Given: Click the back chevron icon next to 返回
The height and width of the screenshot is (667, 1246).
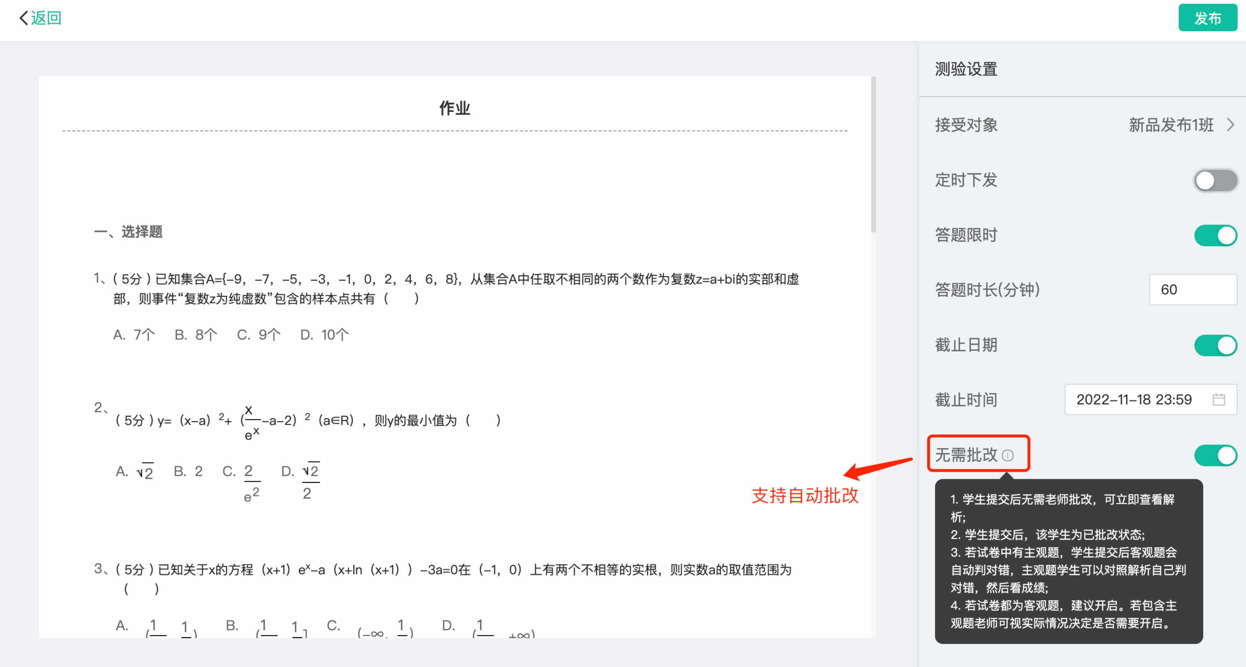Looking at the screenshot, I should coord(23,18).
